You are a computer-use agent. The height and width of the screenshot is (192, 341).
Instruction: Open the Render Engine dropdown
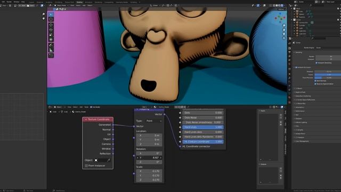(328, 47)
